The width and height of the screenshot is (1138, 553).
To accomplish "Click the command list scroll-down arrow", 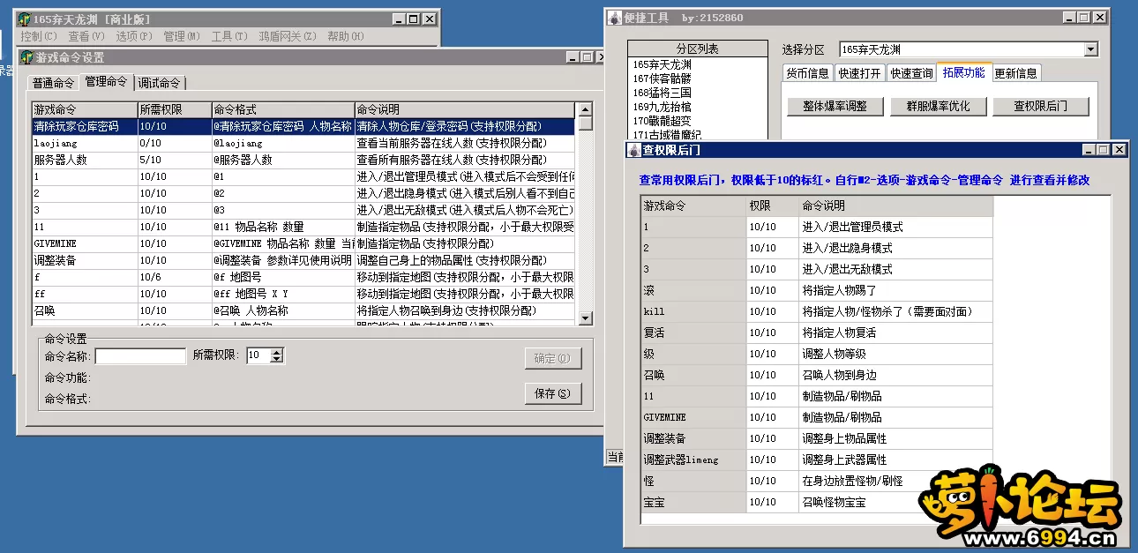I will pos(585,318).
